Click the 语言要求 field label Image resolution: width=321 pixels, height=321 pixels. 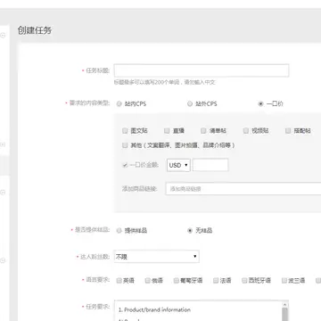[x=97, y=280]
